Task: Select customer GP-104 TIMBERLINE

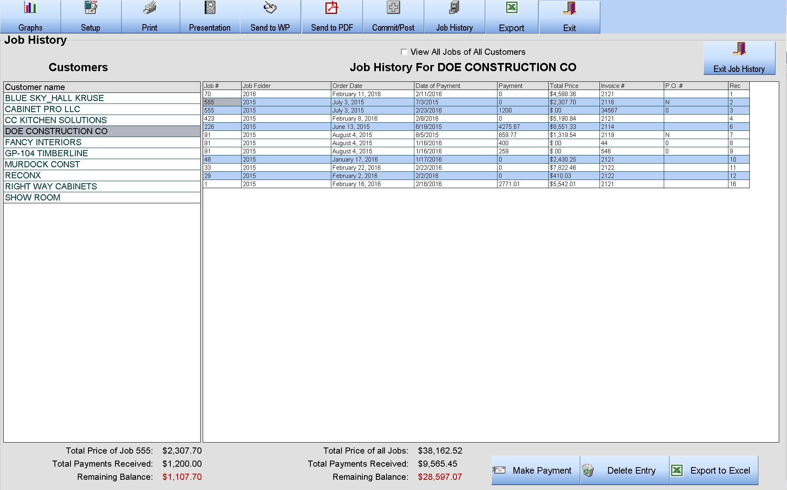Action: tap(102, 153)
